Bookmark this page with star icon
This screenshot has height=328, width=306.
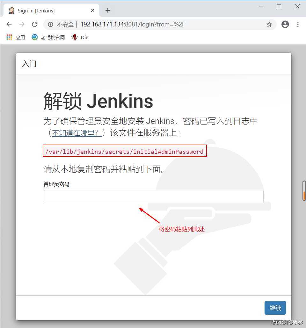pos(269,25)
